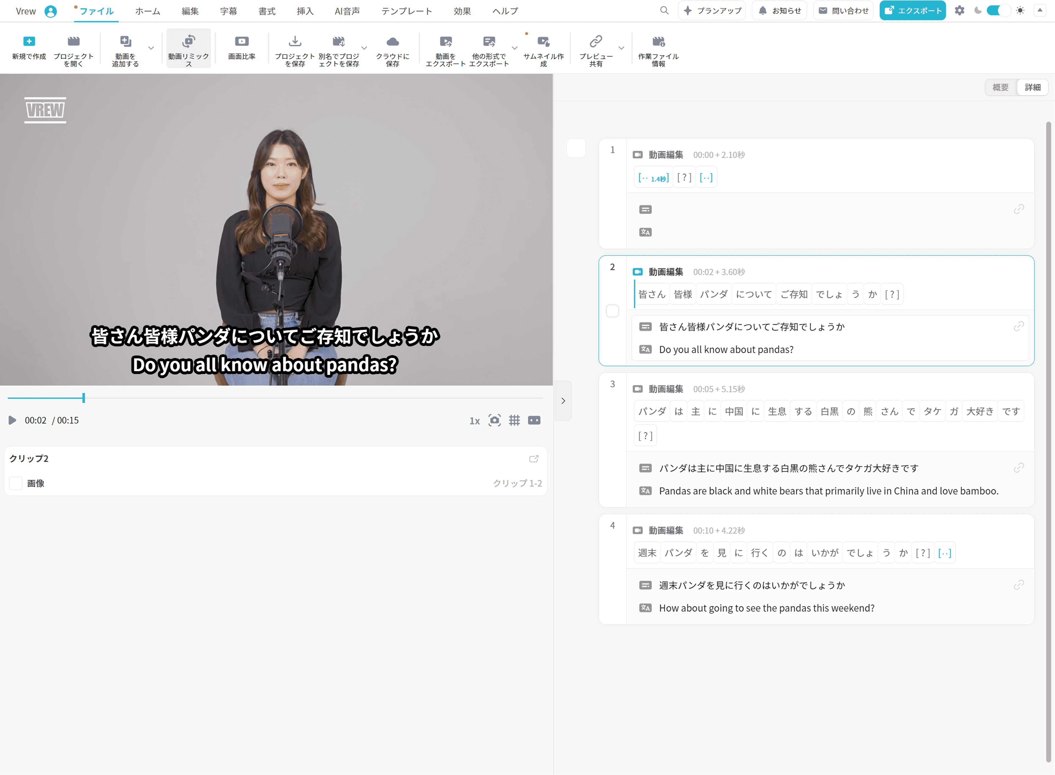Click the blue エクスポート button
The image size is (1055, 775).
point(912,10)
